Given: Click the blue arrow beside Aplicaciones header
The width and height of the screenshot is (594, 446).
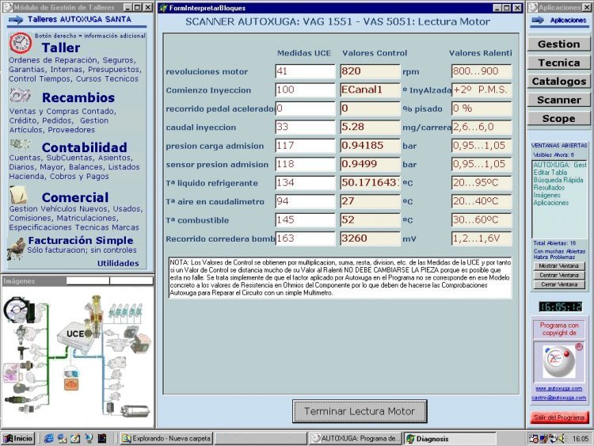Looking at the screenshot, I should 538,20.
